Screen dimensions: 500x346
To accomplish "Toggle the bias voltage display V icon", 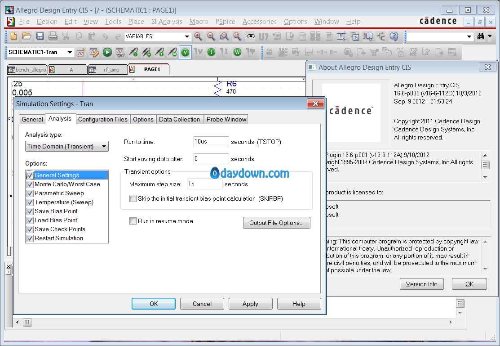I will coord(185,52).
